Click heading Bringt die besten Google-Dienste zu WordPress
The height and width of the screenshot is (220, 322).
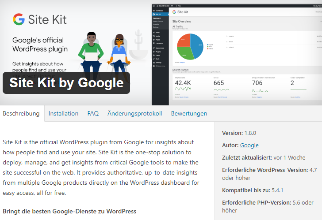[x=69, y=211]
